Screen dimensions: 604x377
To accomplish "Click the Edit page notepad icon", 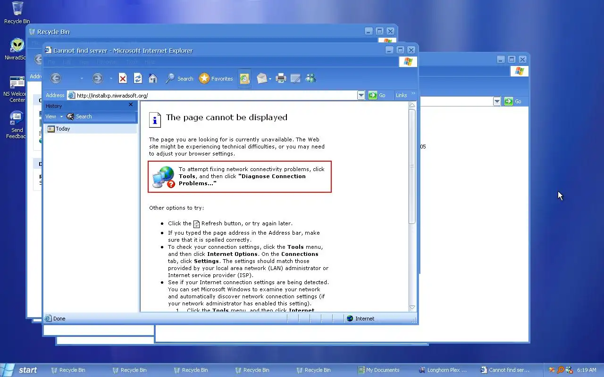I will (x=296, y=79).
